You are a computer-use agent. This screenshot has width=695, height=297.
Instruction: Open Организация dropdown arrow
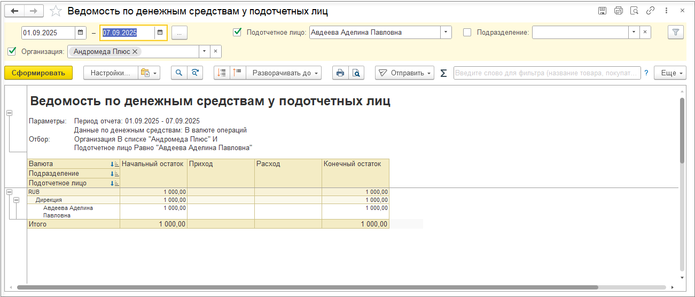click(x=204, y=51)
